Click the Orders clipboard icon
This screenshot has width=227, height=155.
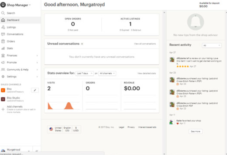point(3,41)
